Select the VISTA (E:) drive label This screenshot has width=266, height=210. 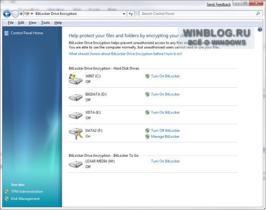click(x=93, y=112)
